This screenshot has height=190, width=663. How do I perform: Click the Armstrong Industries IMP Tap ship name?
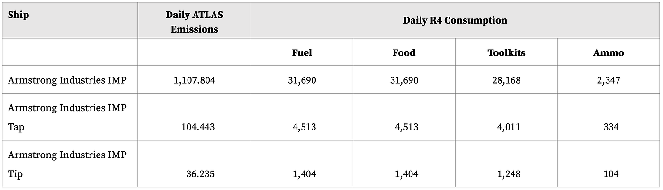[67, 117]
